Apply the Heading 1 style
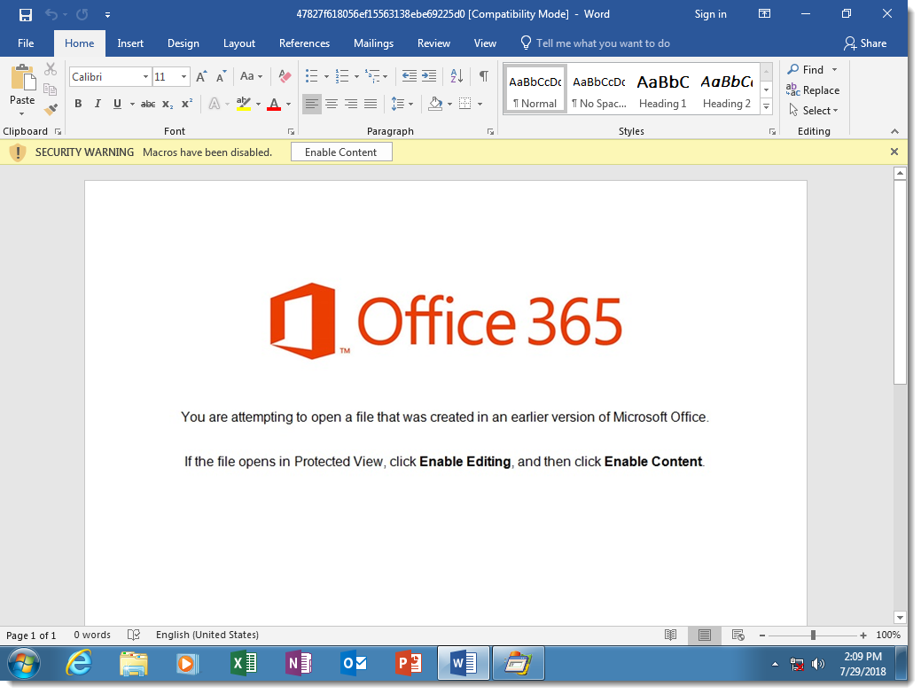Screen dimensions: 921x694 [662, 89]
